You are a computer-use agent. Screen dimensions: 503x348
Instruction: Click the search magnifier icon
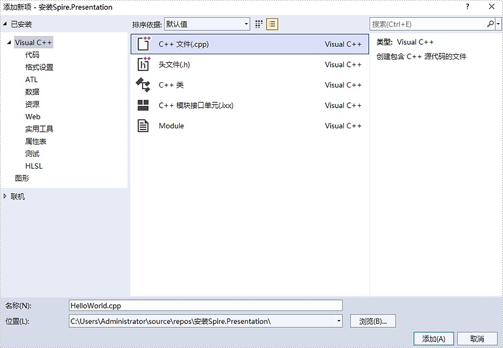pyautogui.click(x=490, y=24)
